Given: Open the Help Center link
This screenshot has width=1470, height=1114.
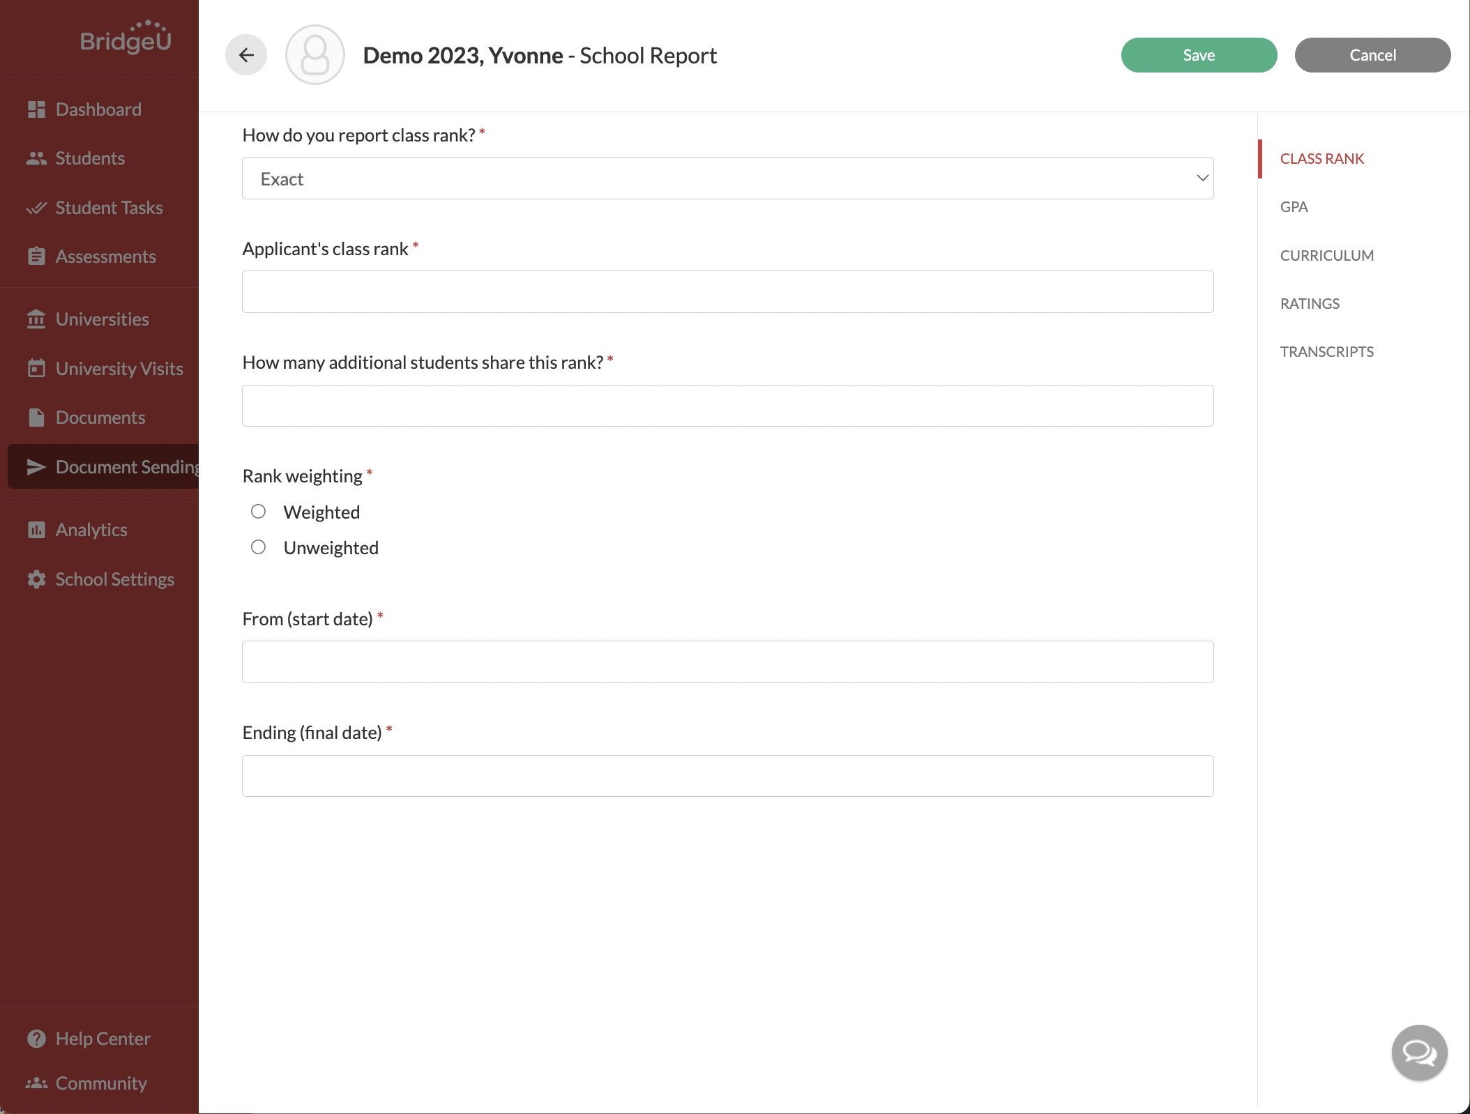Looking at the screenshot, I should pos(103,1039).
